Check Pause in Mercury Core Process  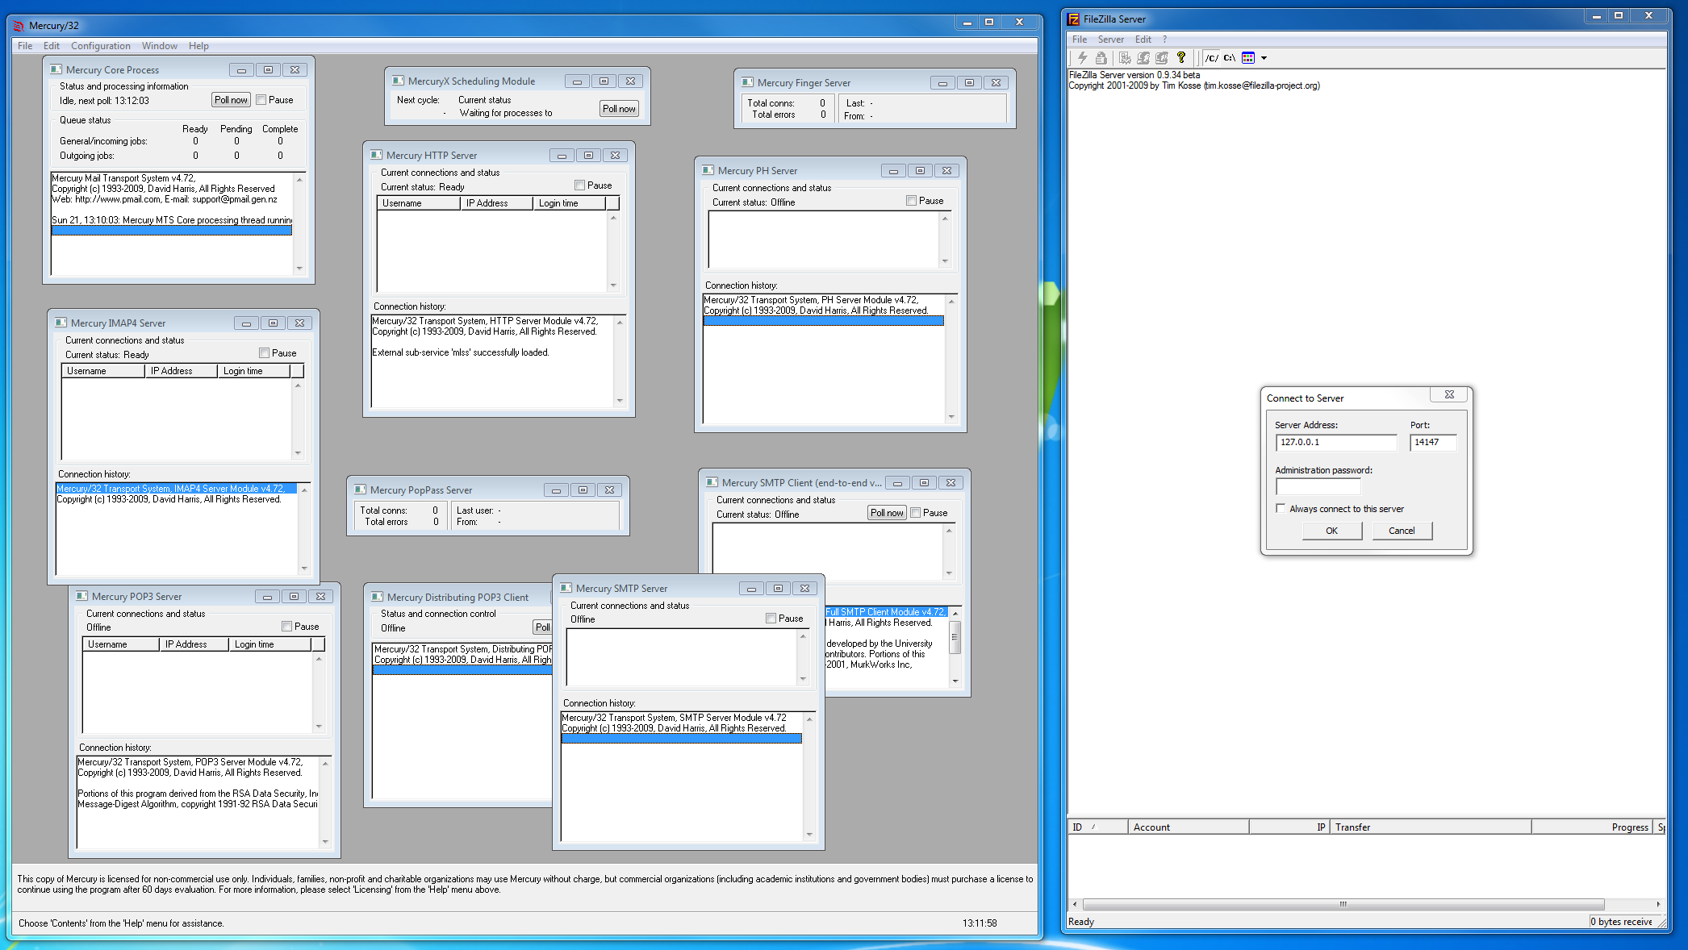click(x=261, y=100)
